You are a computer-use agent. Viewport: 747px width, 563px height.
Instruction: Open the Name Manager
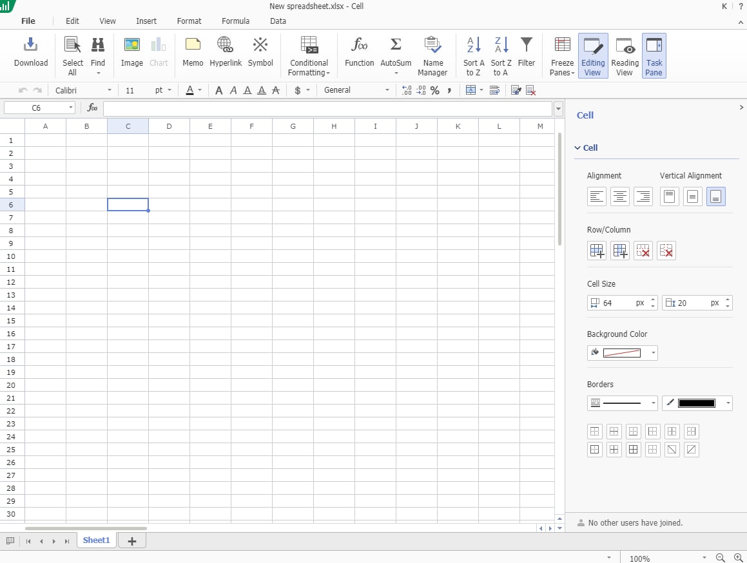432,56
